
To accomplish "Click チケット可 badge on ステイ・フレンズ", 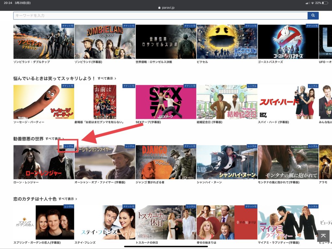I will tap(129, 207).
